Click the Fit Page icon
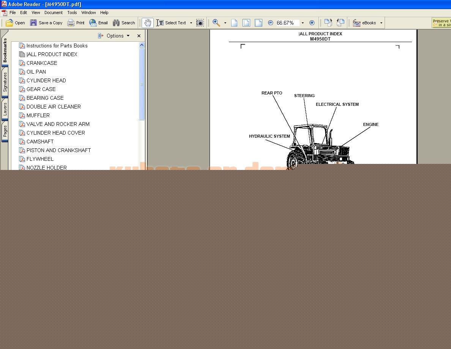This screenshot has height=349, width=451. pyautogui.click(x=246, y=23)
